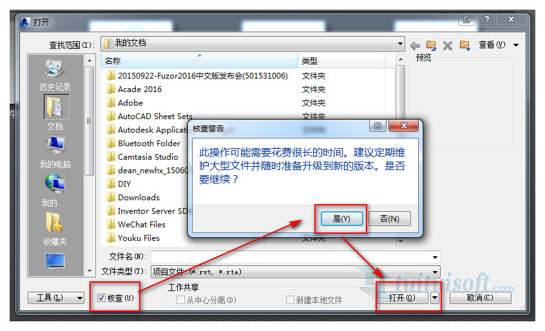Screen dimensions: 545x331
Task: Enable 从中心分离 checkbox
Action: tap(180, 299)
